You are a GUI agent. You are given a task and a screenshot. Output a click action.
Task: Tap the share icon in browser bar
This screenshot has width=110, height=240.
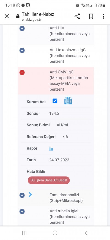tap(77, 16)
